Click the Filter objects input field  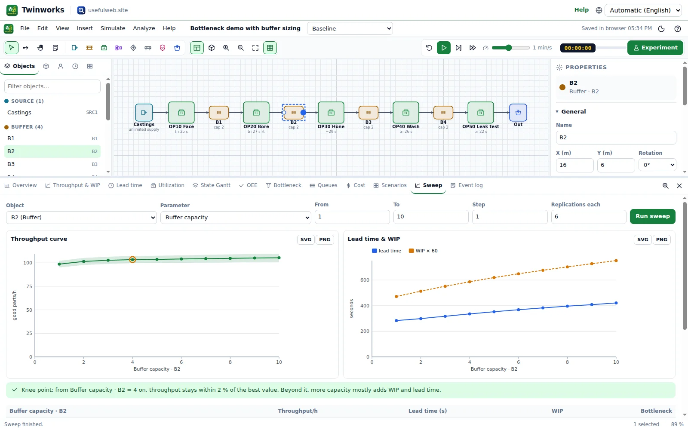pyautogui.click(x=52, y=86)
